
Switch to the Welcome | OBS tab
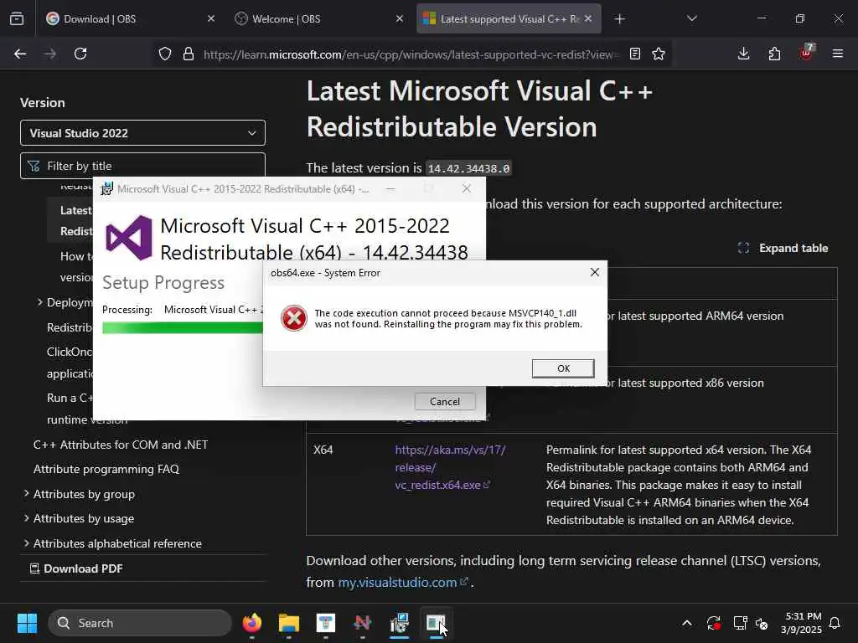coord(318,19)
